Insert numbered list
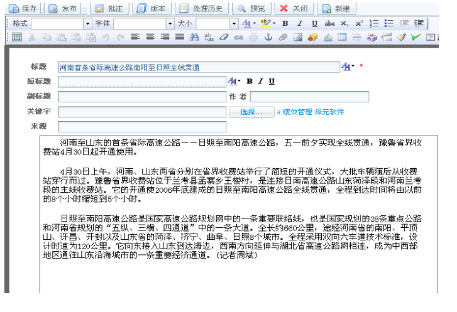 pyautogui.click(x=374, y=24)
